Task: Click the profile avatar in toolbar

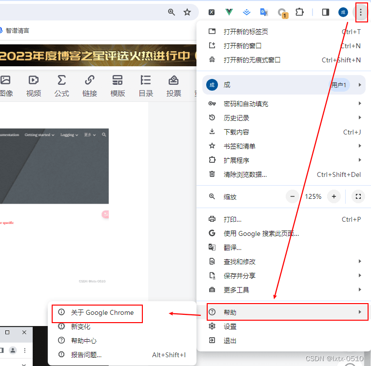Action: [343, 12]
